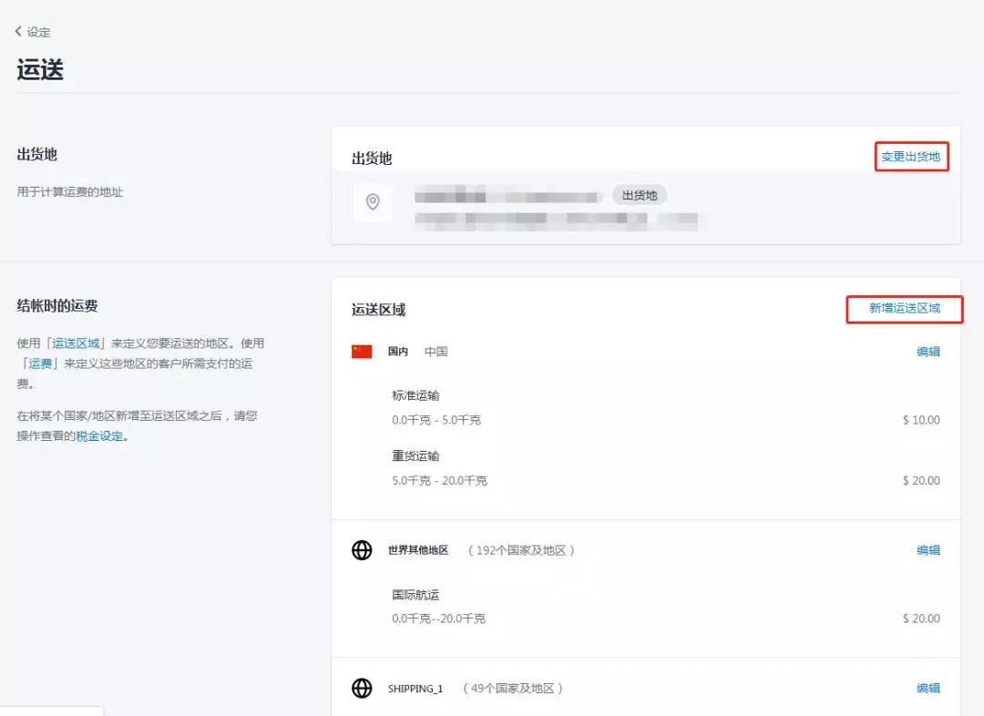Click the location pin icon in 出货地 card

coord(372,202)
